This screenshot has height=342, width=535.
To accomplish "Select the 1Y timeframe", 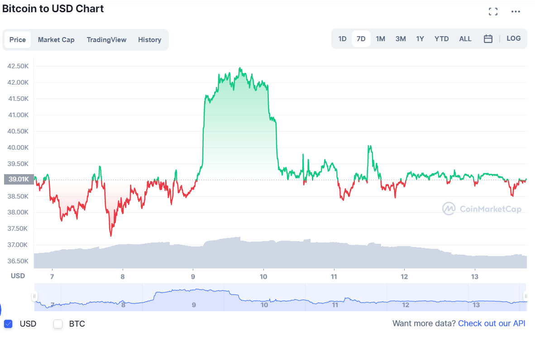I will pos(420,39).
